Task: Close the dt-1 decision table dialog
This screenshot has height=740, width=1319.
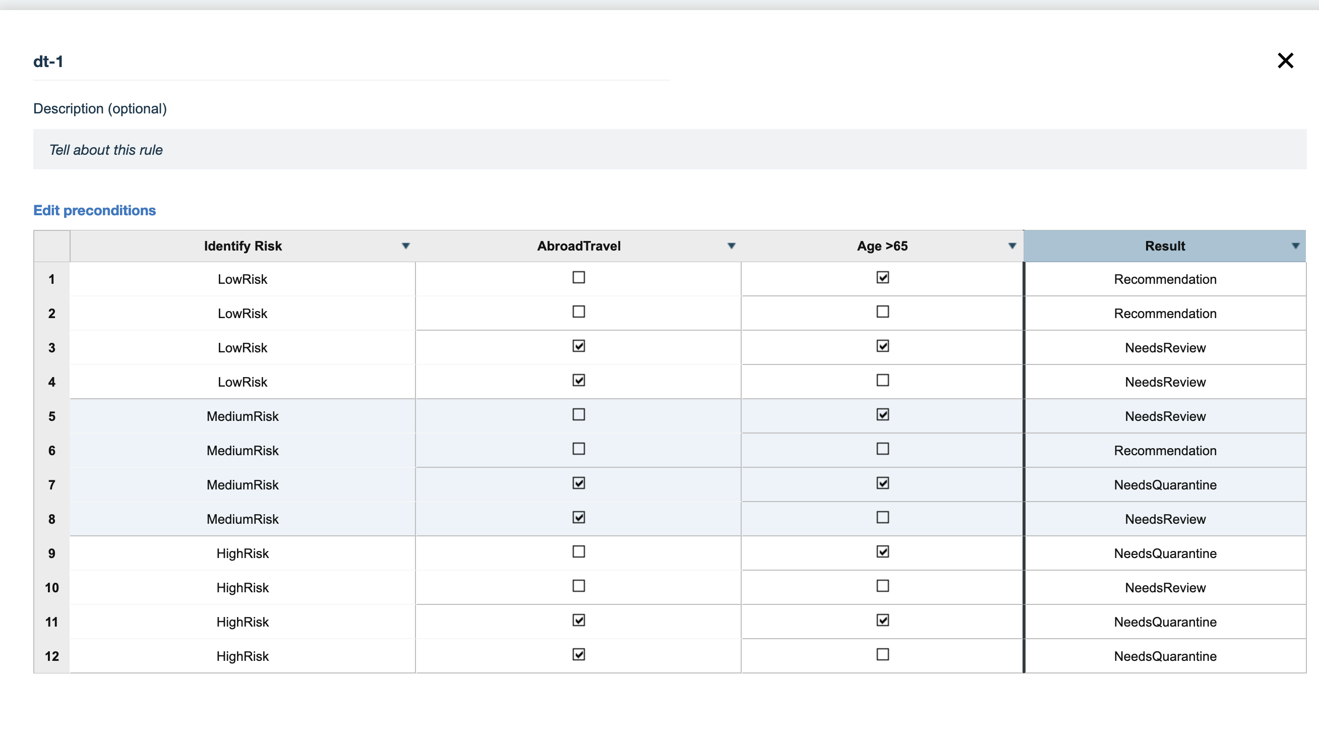Action: coord(1285,61)
